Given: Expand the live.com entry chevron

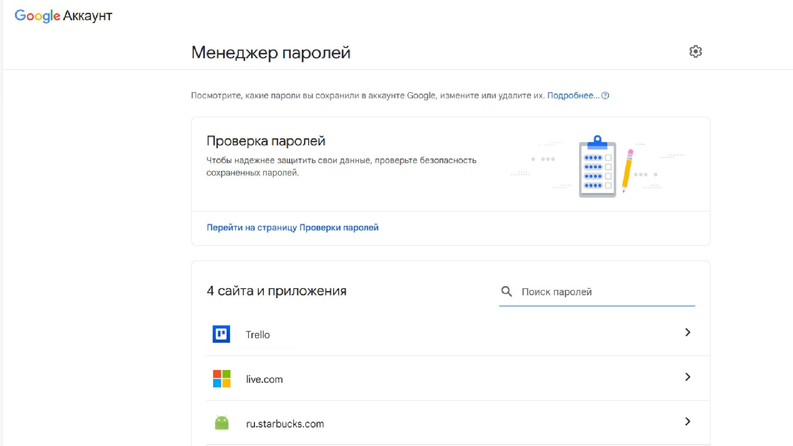Looking at the screenshot, I should (688, 377).
